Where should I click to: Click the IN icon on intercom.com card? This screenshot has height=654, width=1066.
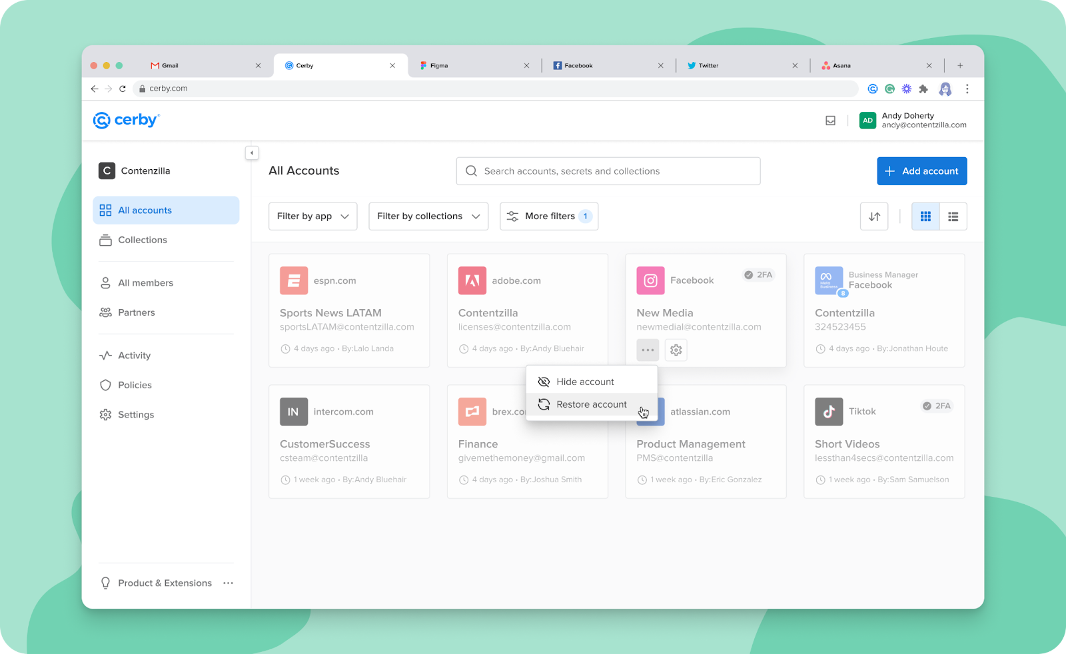(294, 412)
